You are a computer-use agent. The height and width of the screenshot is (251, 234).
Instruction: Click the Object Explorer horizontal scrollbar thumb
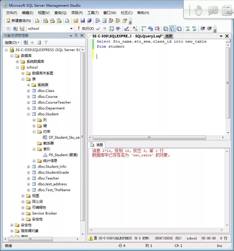point(30,239)
